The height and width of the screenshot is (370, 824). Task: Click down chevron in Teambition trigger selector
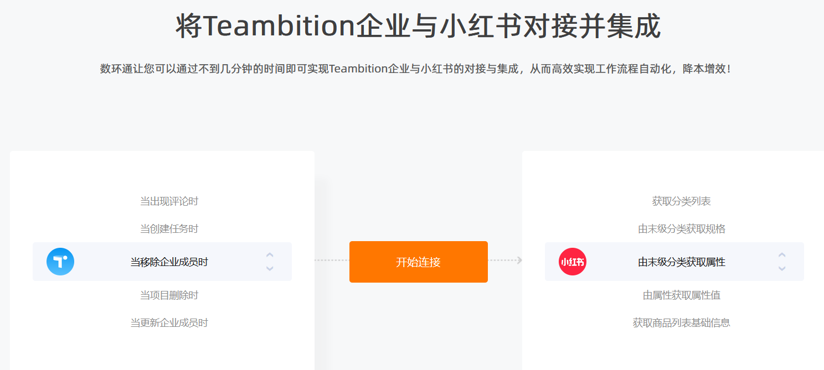[x=270, y=268]
